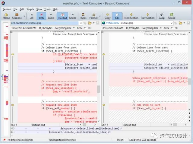This screenshot has height=144, width=193.
Task: Save the left file
Action: (x=98, y=23)
